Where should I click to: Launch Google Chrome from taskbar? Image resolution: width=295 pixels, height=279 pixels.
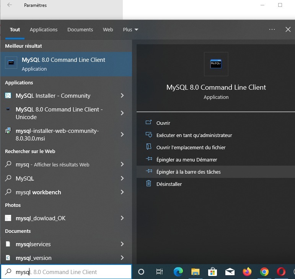click(x=264, y=272)
